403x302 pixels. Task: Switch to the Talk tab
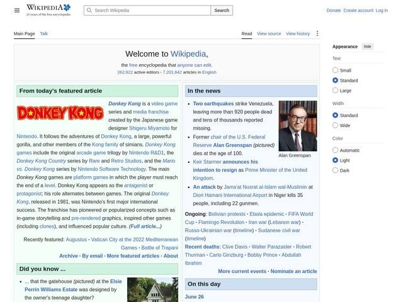pos(43,33)
